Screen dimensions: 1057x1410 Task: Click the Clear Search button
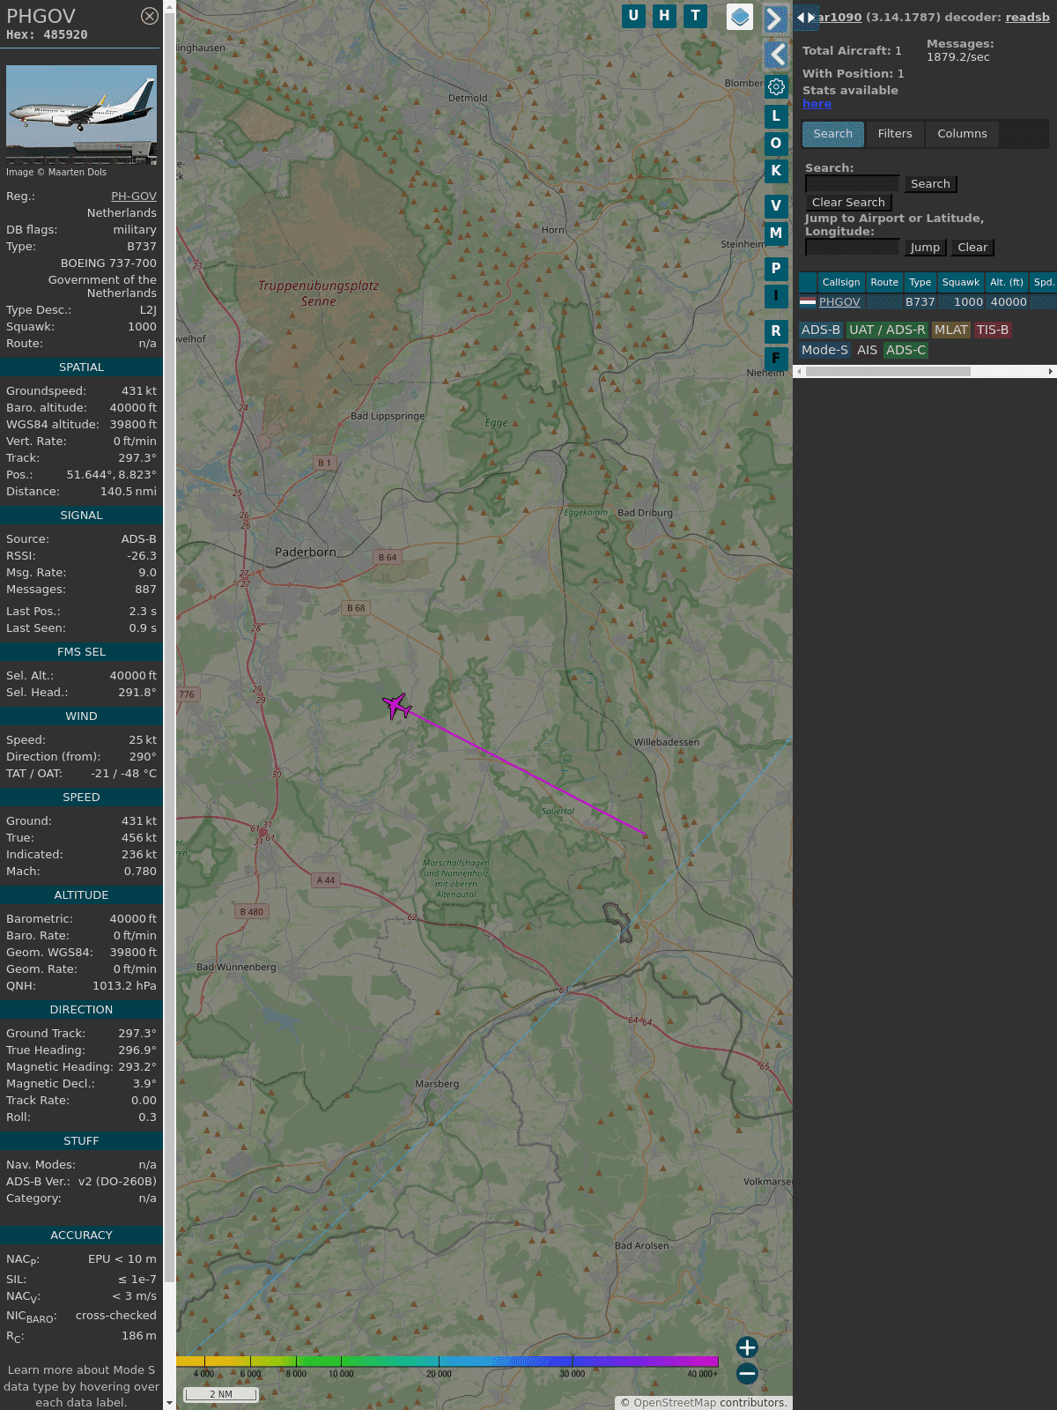tap(848, 203)
